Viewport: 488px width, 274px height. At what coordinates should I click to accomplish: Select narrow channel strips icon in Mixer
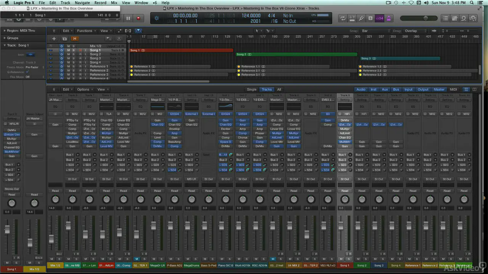tap(466, 89)
